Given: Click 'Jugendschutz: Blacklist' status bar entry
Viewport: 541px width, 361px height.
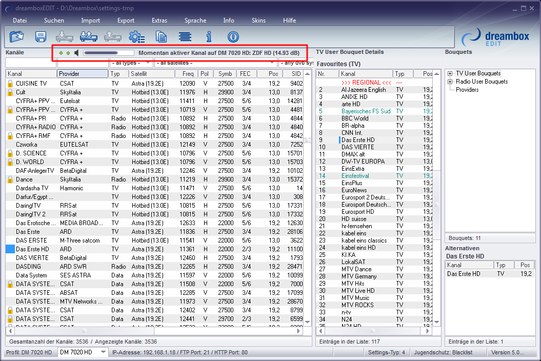Looking at the screenshot, I should 443,352.
